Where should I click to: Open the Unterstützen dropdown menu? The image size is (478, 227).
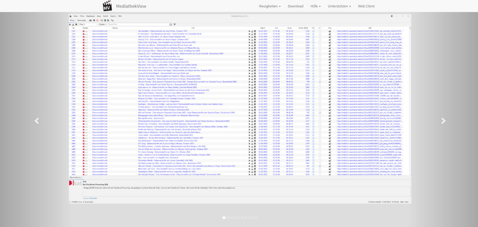click(x=339, y=6)
